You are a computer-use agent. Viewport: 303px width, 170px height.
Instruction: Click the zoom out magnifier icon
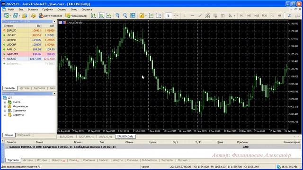(125, 16)
